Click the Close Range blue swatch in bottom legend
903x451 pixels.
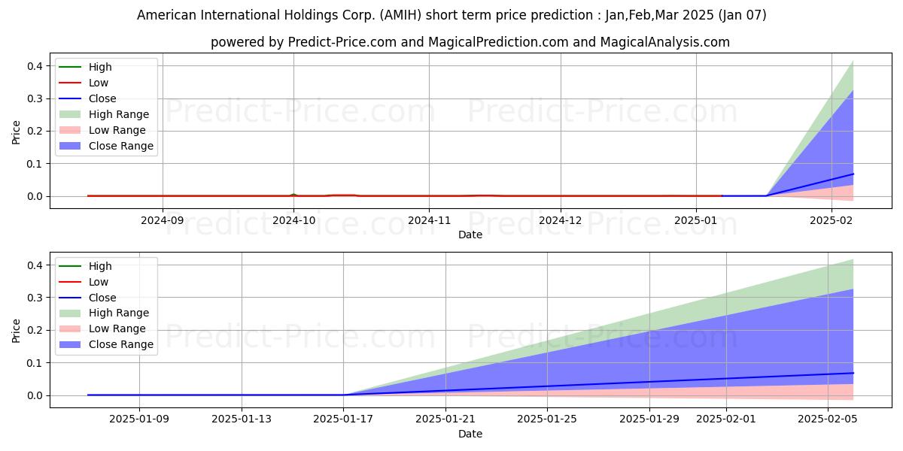click(71, 345)
